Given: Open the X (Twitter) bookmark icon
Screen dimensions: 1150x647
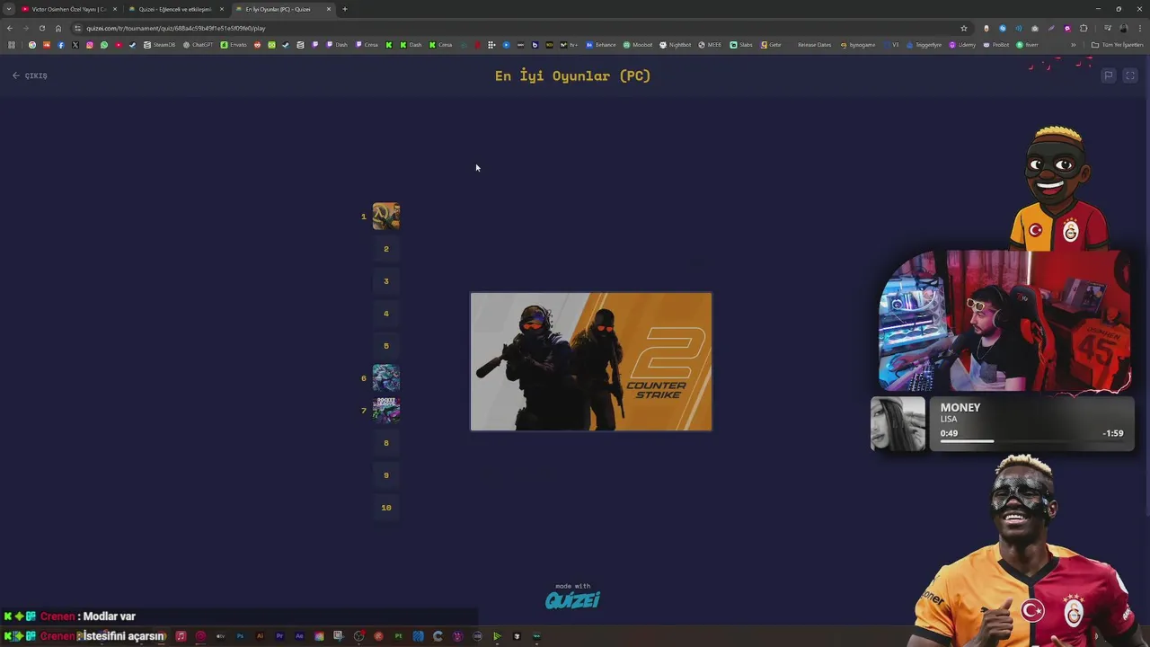Looking at the screenshot, I should 75,45.
